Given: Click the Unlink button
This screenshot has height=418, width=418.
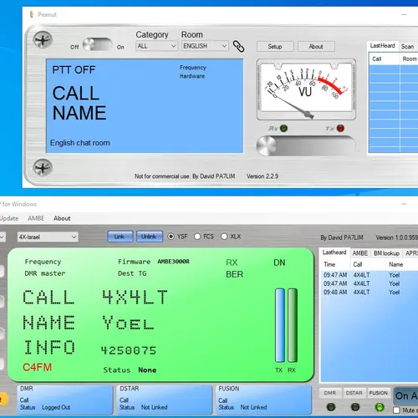Looking at the screenshot, I should point(150,237).
